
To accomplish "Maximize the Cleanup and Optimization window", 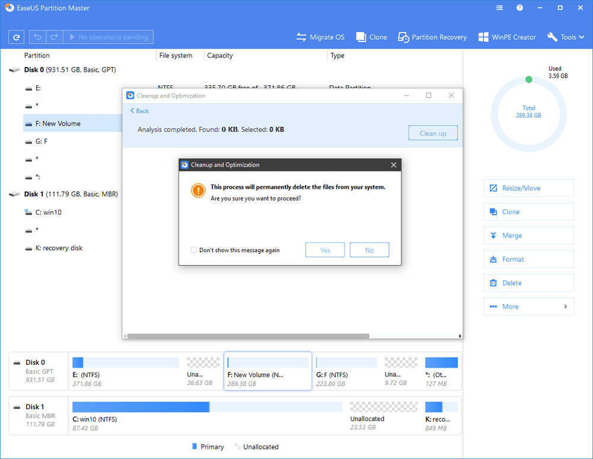I will [429, 95].
